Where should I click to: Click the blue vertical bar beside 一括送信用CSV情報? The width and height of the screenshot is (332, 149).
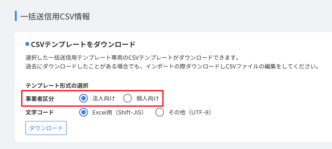[16, 16]
